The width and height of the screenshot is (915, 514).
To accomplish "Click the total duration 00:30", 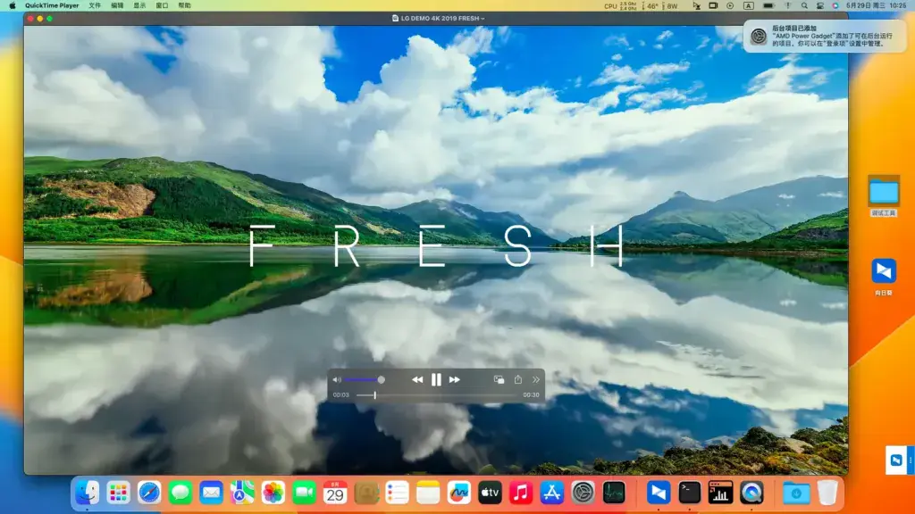I will pyautogui.click(x=531, y=395).
